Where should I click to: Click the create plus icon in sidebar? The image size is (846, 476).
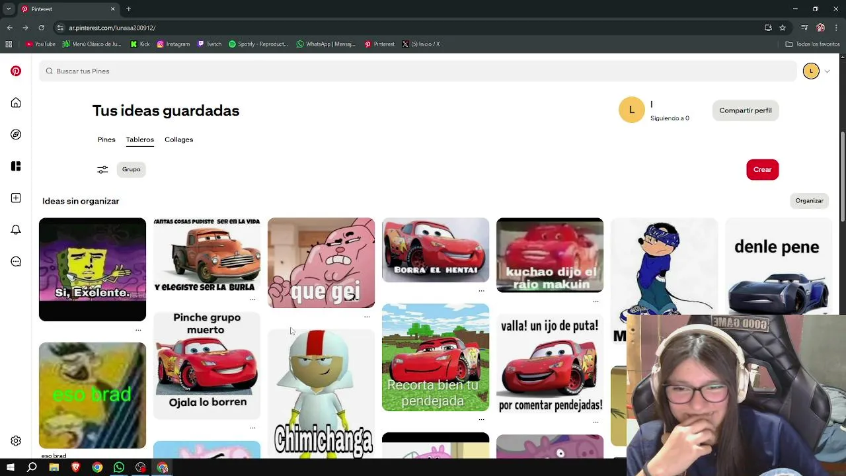click(x=16, y=198)
